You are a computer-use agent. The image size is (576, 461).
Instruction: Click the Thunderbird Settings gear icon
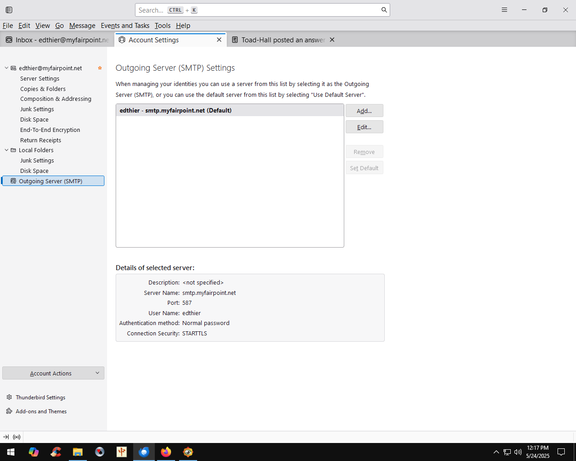pyautogui.click(x=9, y=398)
